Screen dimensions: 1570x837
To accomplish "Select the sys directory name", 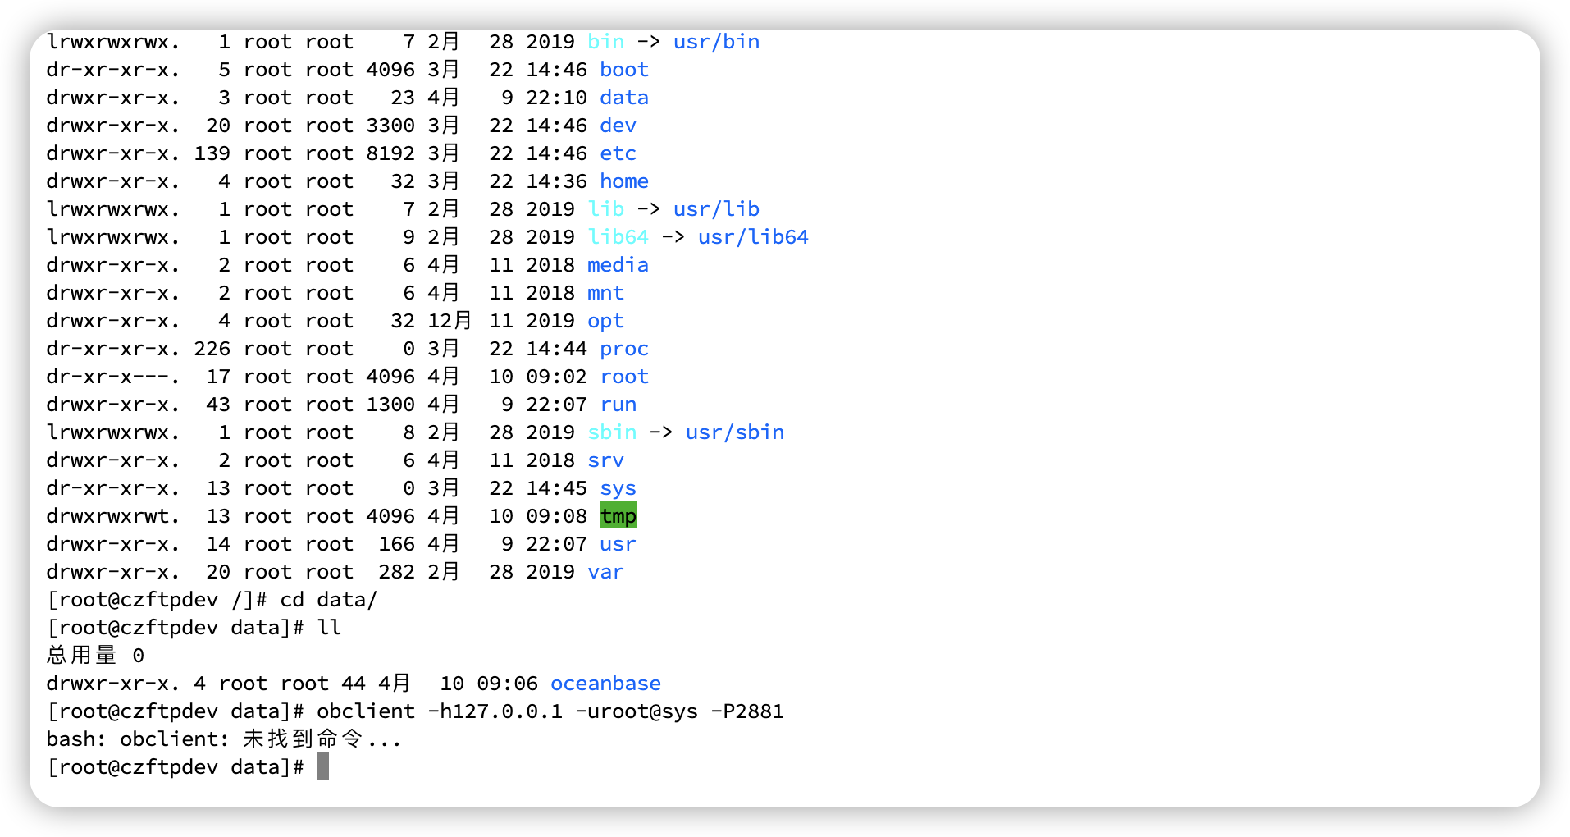I will pyautogui.click(x=618, y=488).
